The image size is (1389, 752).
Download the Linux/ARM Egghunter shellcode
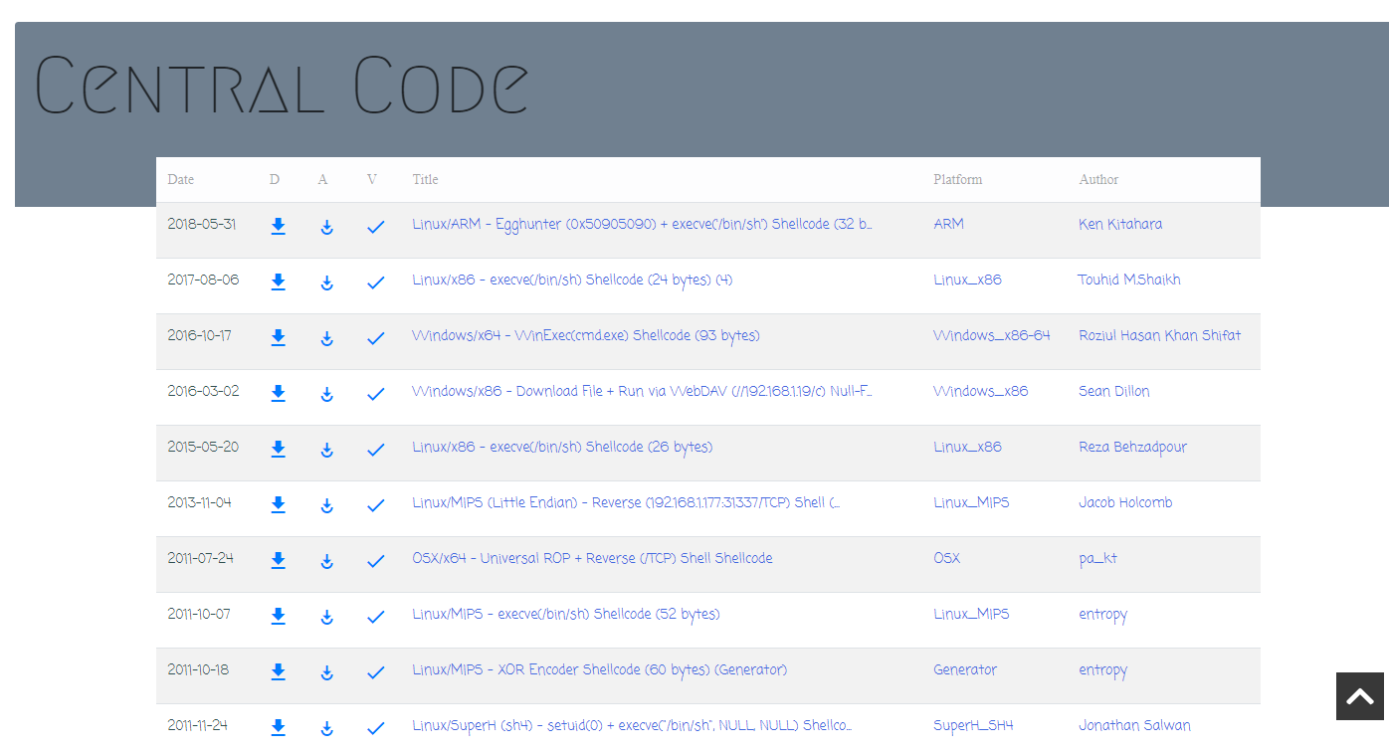(278, 226)
